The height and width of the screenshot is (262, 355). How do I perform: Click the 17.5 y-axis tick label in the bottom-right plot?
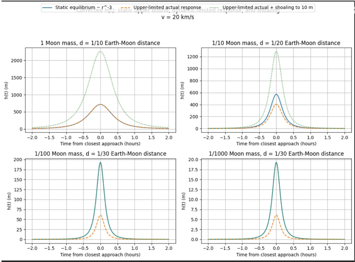click(193, 170)
